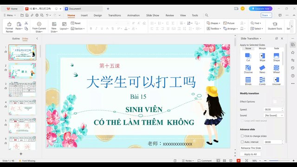Open the Design ribbon tab
The height and width of the screenshot is (167, 297).
(x=98, y=15)
